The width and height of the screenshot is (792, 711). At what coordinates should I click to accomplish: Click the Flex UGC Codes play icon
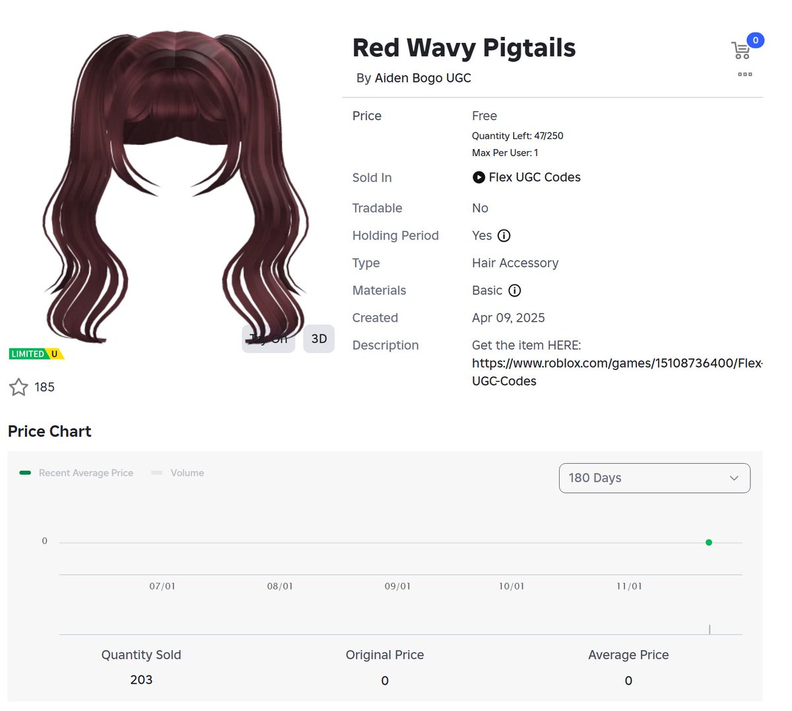[478, 177]
